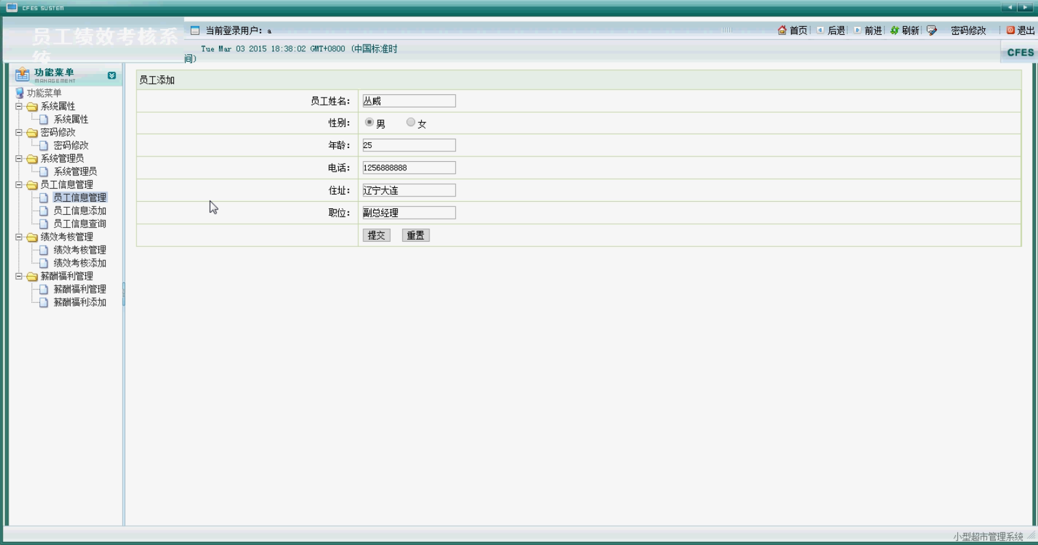Screen dimensions: 1038x545
Task: Collapse the 员工信息管理 tree node
Action: (x=19, y=185)
